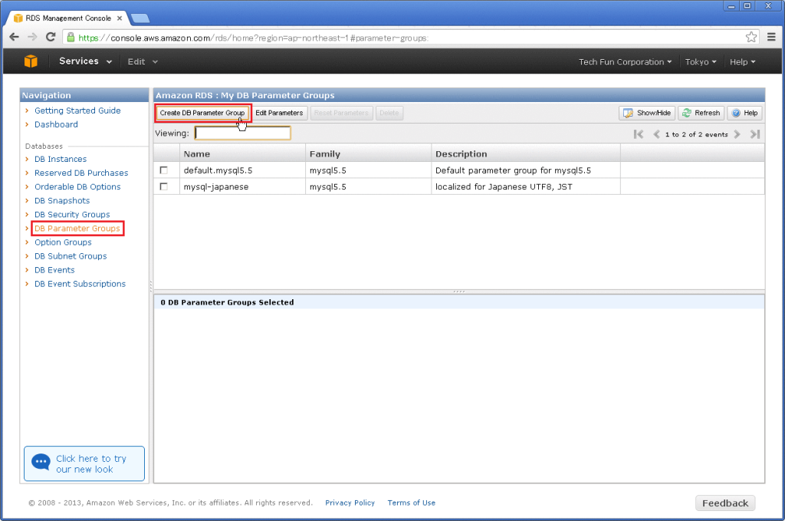Screen dimensions: 785x521
Task: Open the Tokyo region dropdown
Action: tap(701, 62)
